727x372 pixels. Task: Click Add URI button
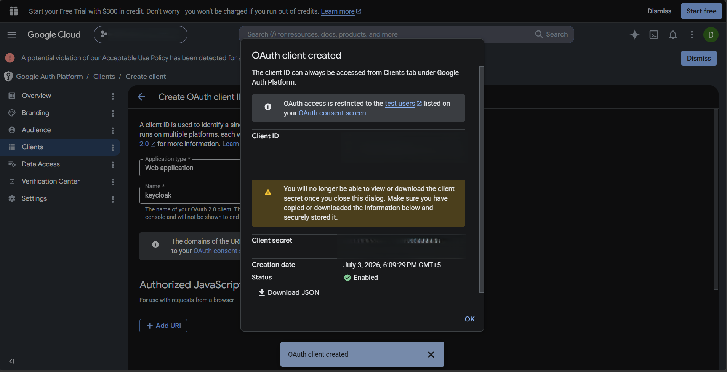163,326
